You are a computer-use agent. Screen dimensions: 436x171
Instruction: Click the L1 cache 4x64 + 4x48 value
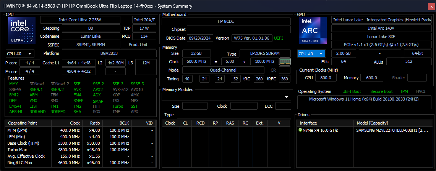pyautogui.click(x=79, y=63)
